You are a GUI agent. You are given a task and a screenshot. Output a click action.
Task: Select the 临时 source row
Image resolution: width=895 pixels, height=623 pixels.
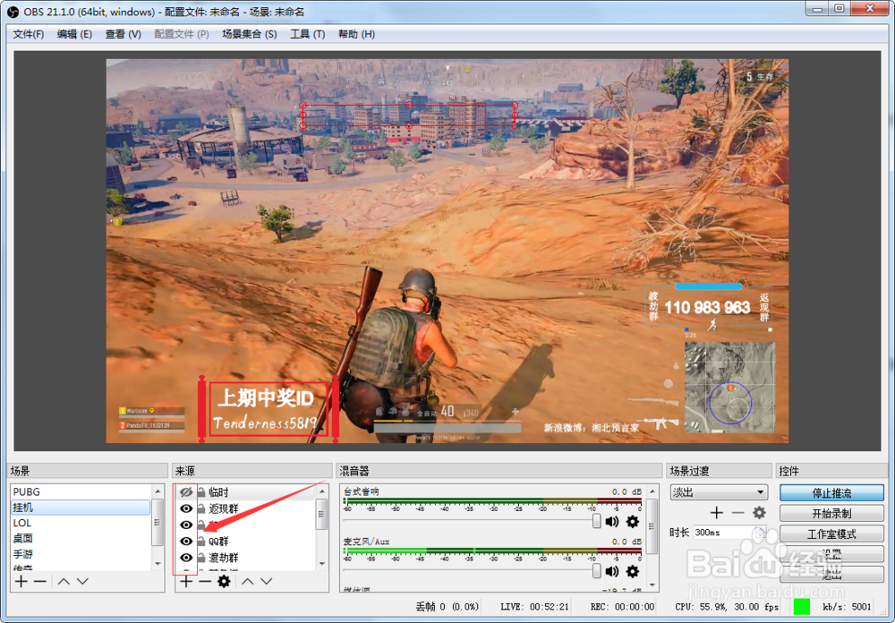[x=245, y=491]
